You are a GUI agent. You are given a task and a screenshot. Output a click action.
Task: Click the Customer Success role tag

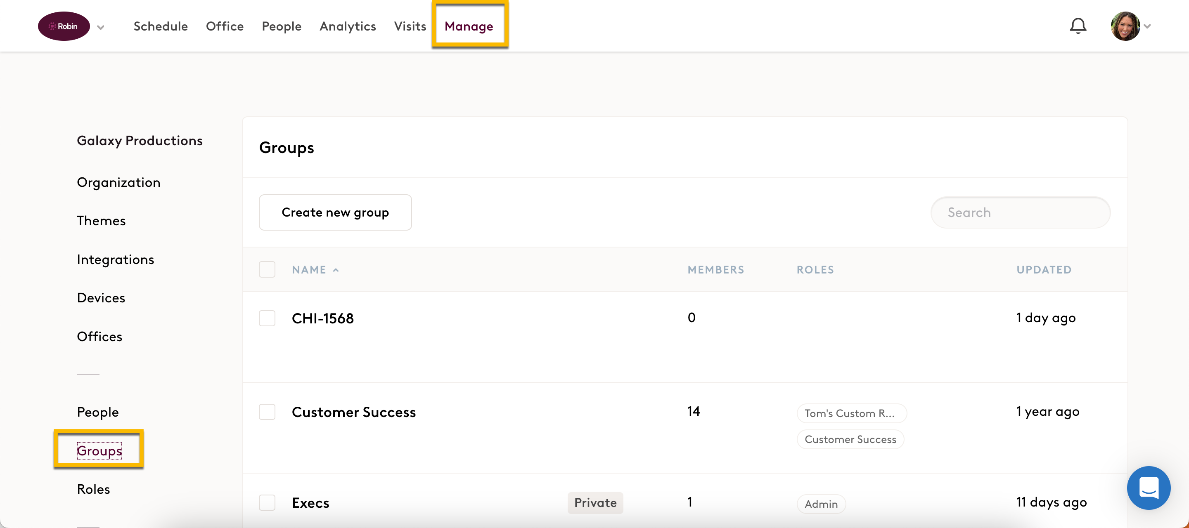850,439
